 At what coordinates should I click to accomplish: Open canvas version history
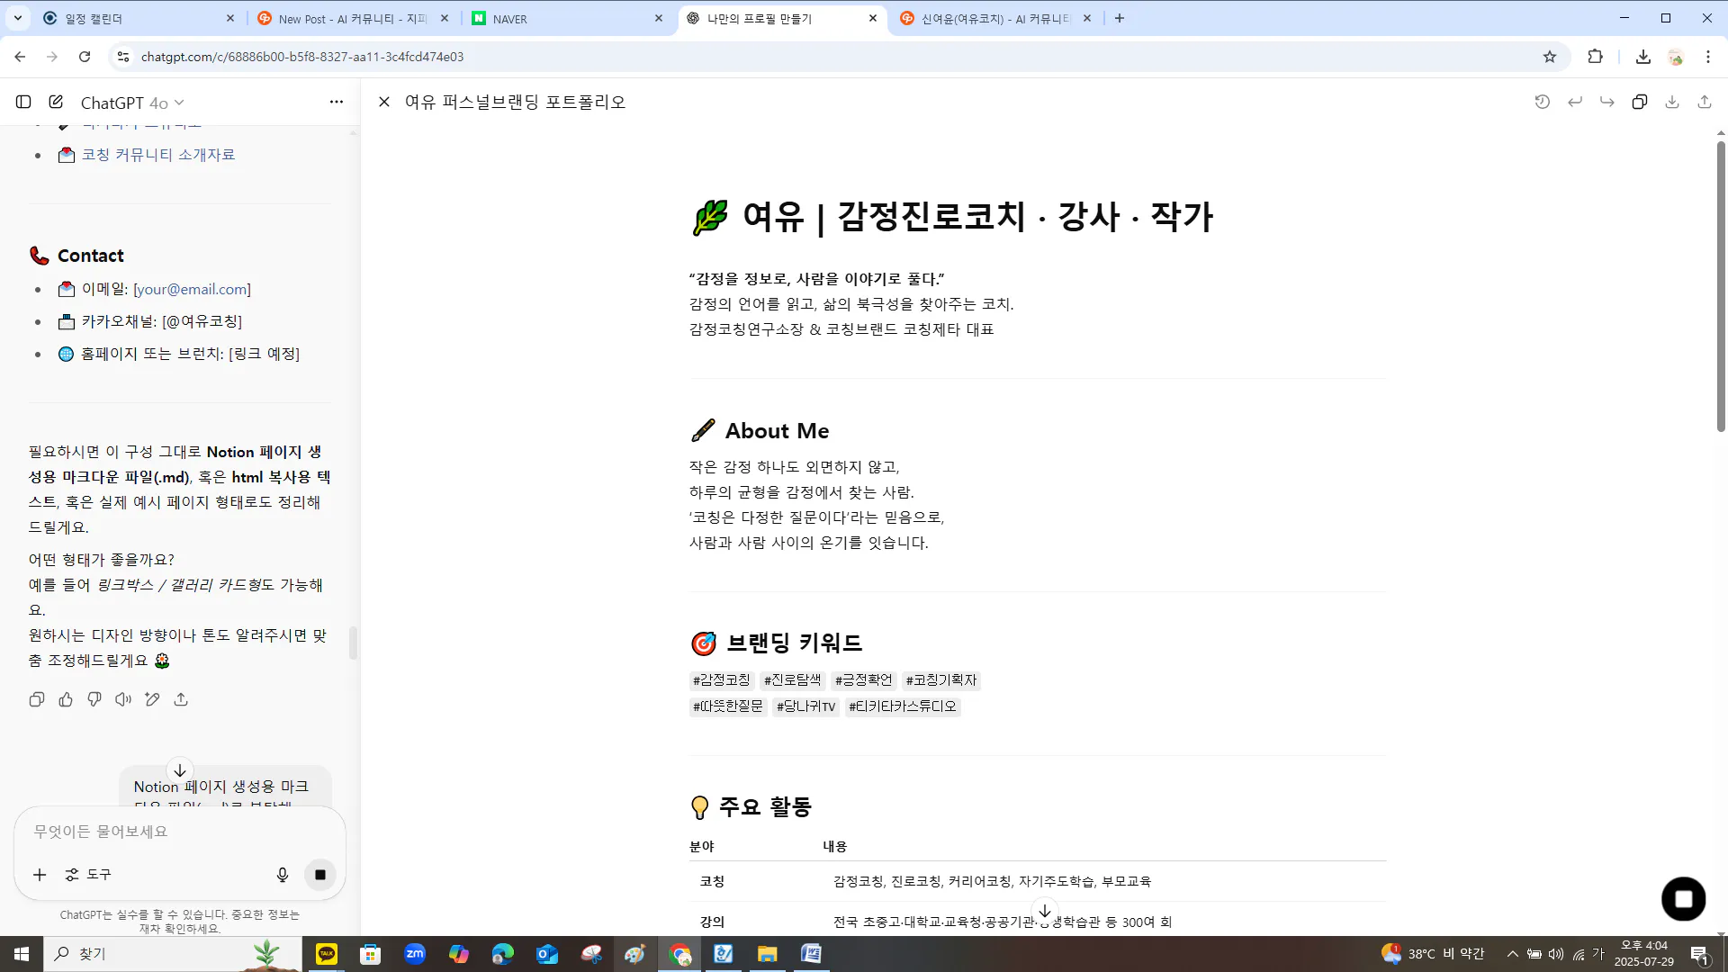coord(1542,102)
